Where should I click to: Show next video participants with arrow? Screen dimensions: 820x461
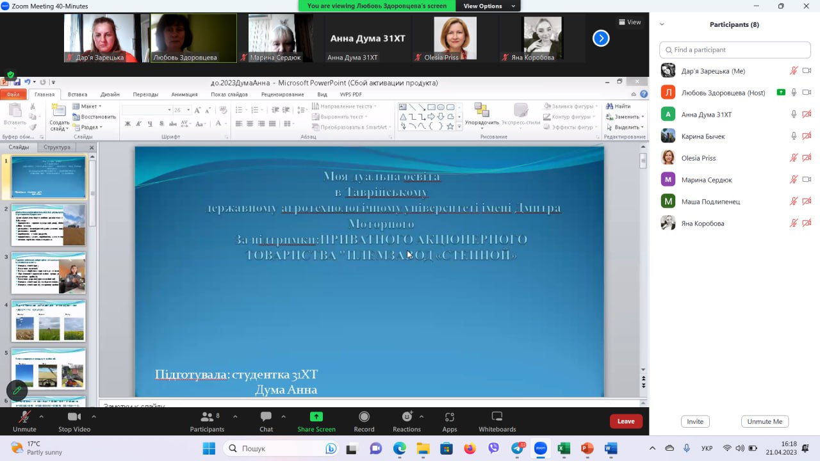click(x=601, y=38)
